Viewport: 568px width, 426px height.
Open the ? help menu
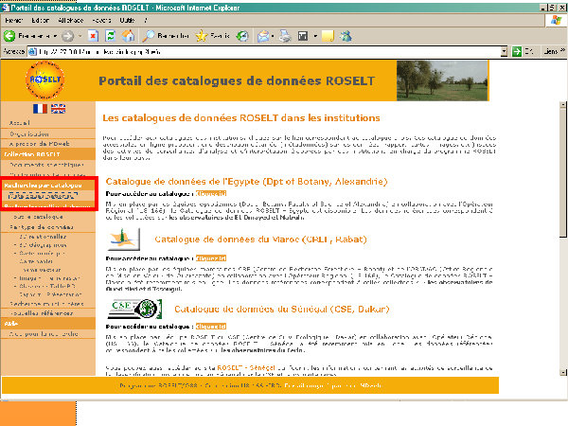[x=146, y=20]
